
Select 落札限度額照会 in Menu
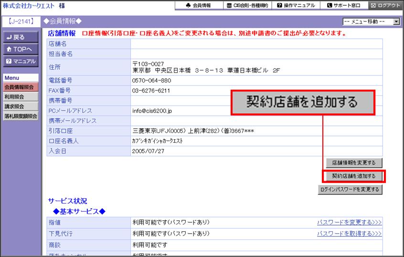click(21, 116)
